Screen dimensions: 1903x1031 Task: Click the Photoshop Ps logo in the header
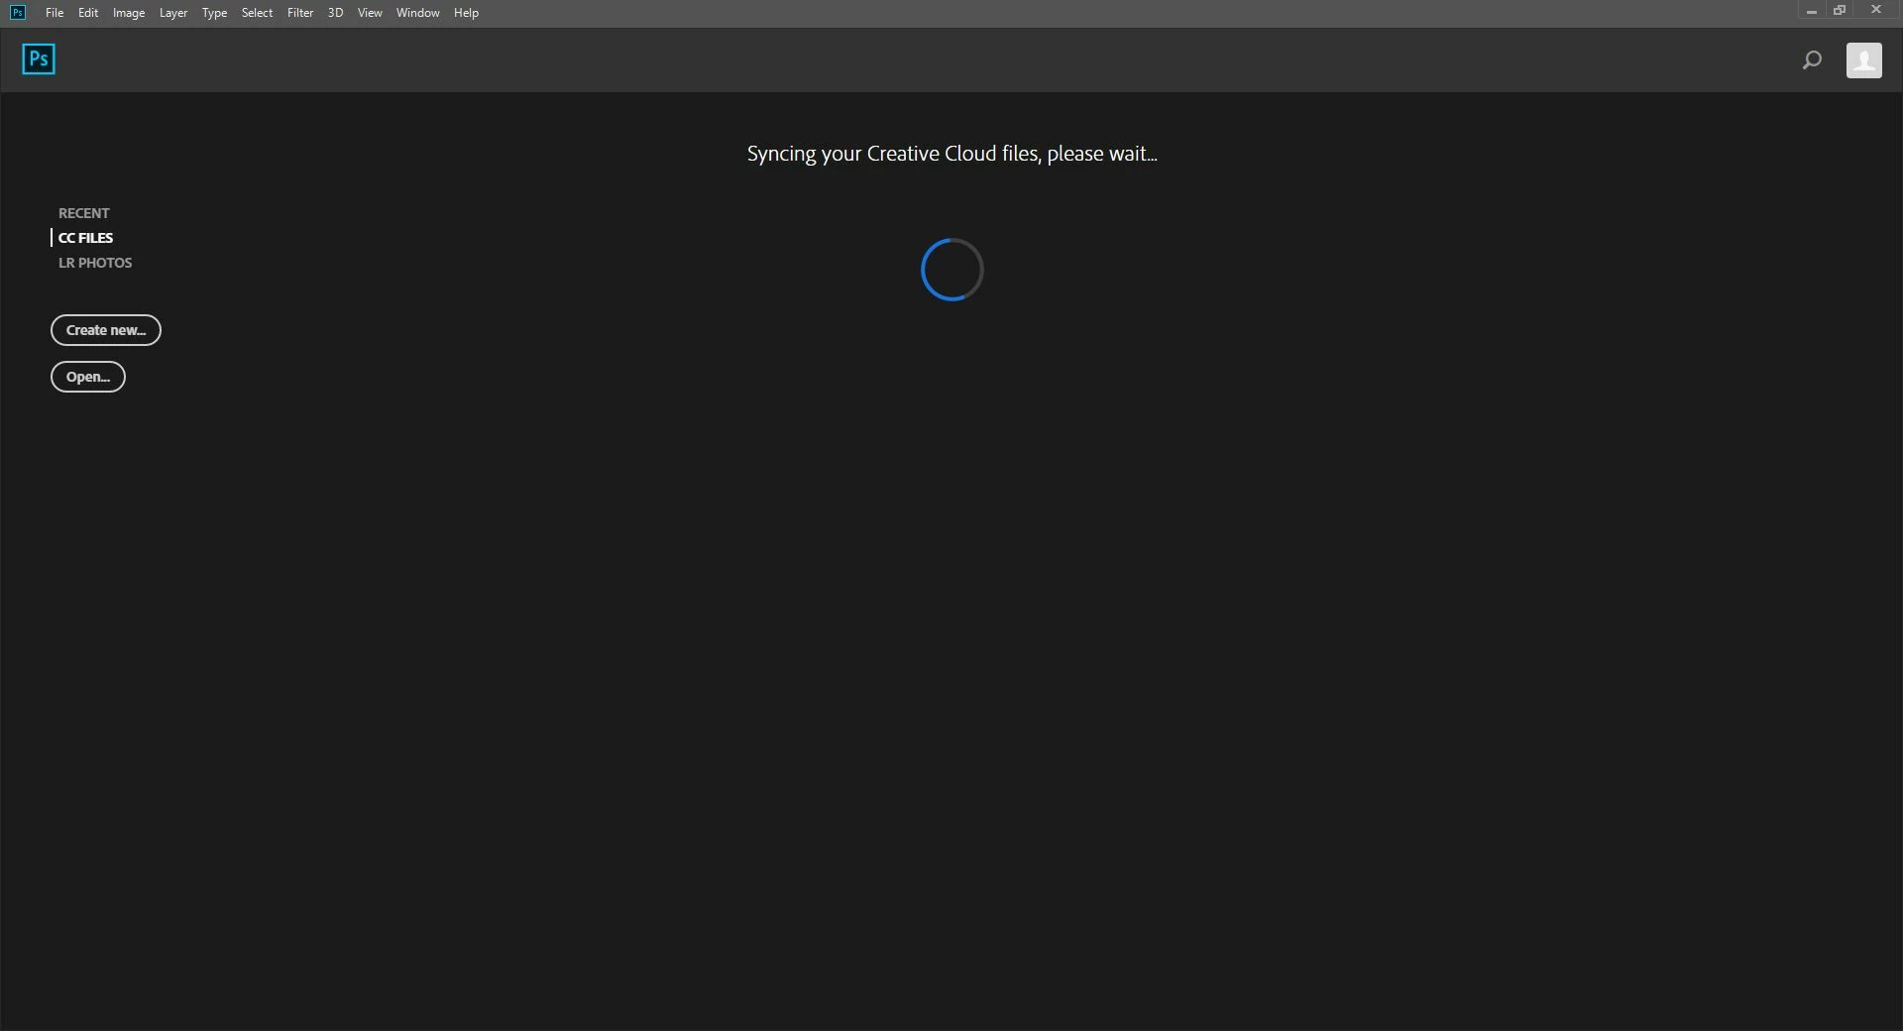click(39, 59)
